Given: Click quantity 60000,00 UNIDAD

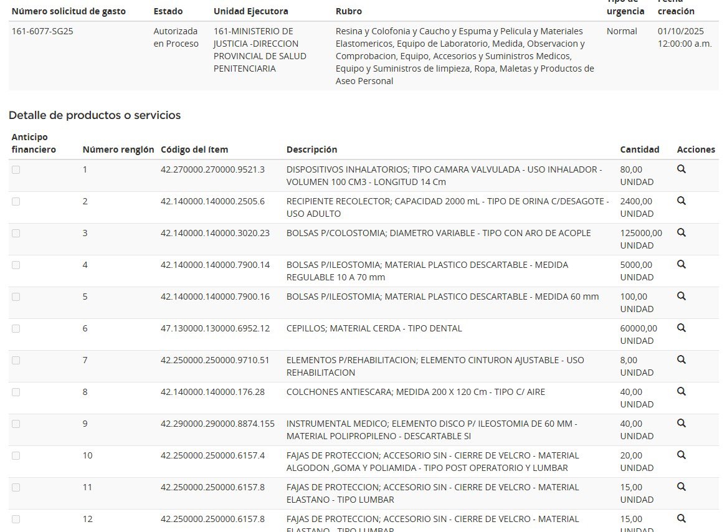Looking at the screenshot, I should (x=639, y=335).
